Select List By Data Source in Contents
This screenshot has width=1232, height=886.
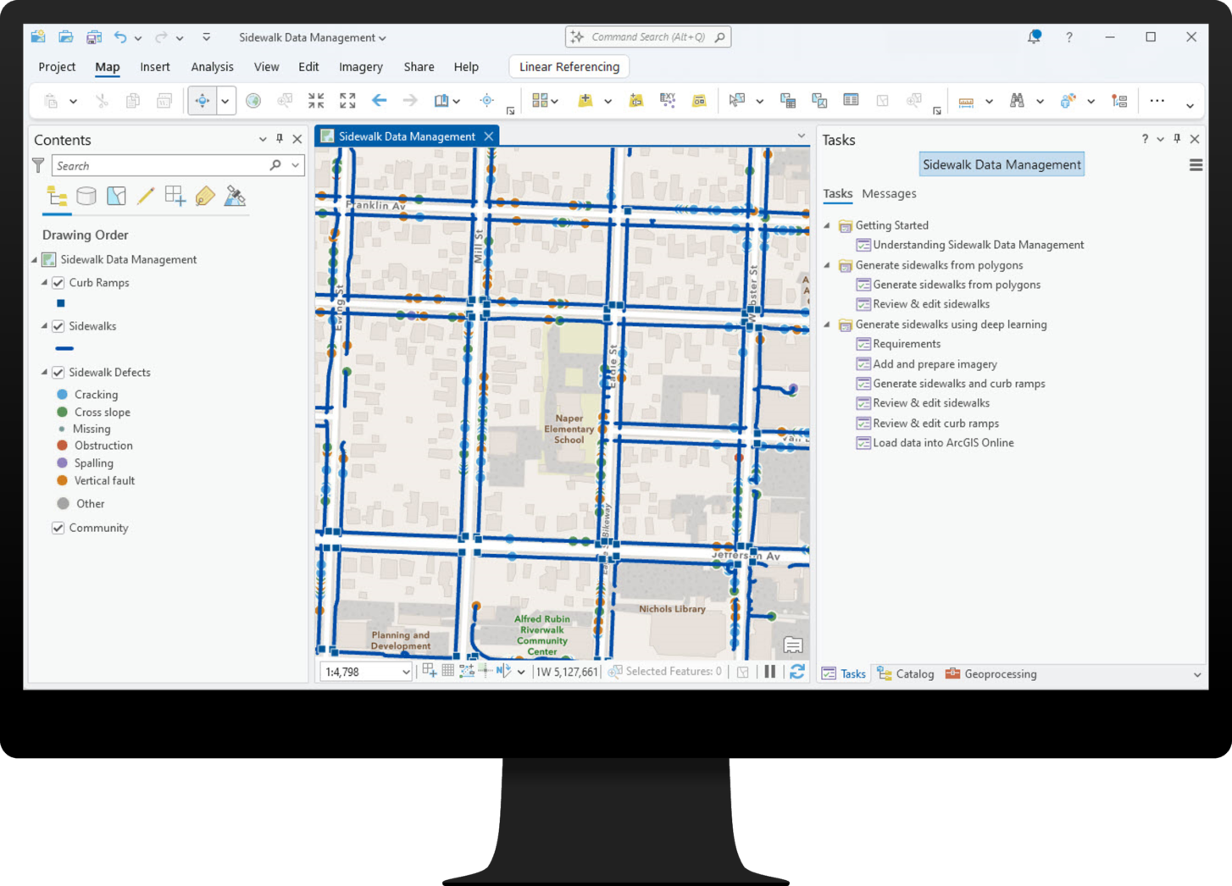pos(86,196)
